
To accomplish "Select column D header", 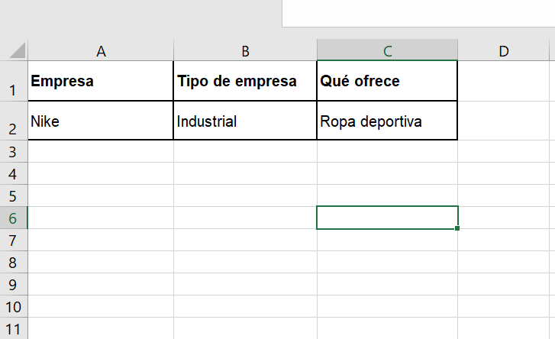I will point(503,51).
